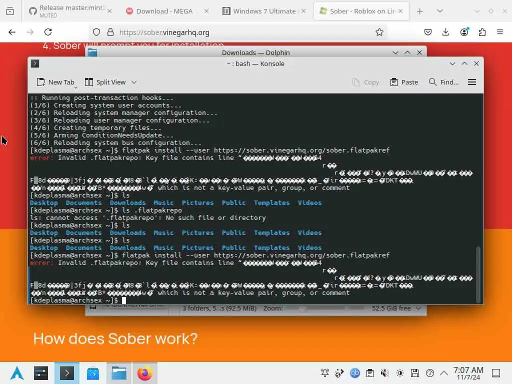Switch to the Firefox taskbar entry

[x=144, y=373]
